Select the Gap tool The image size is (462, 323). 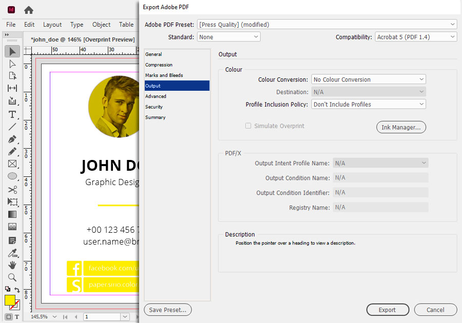(12, 88)
